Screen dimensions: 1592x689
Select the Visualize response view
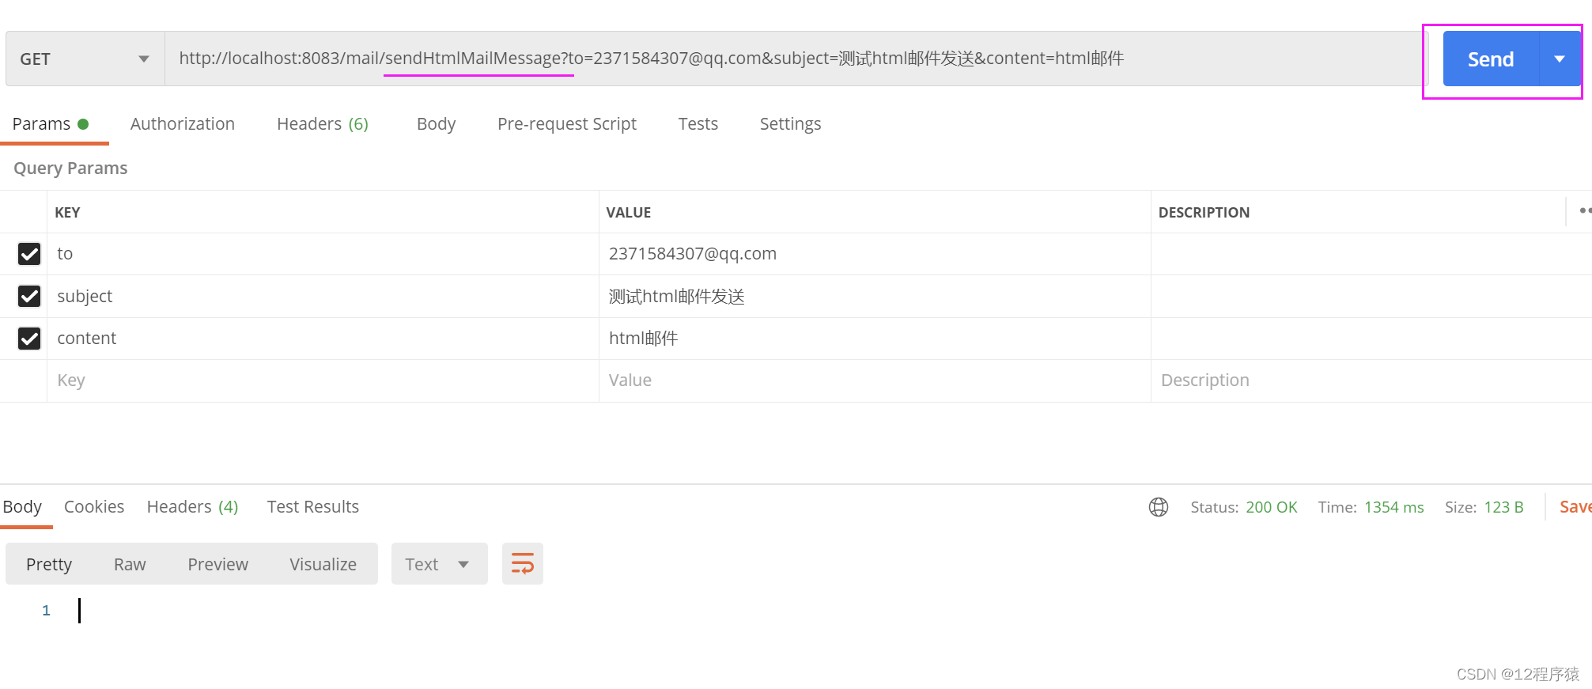[x=323, y=564]
